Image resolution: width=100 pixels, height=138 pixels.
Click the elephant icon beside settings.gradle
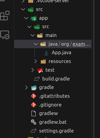point(34,131)
